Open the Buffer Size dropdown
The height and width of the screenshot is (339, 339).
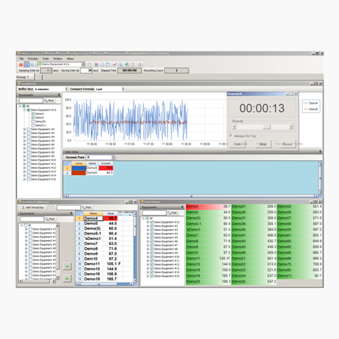point(66,89)
